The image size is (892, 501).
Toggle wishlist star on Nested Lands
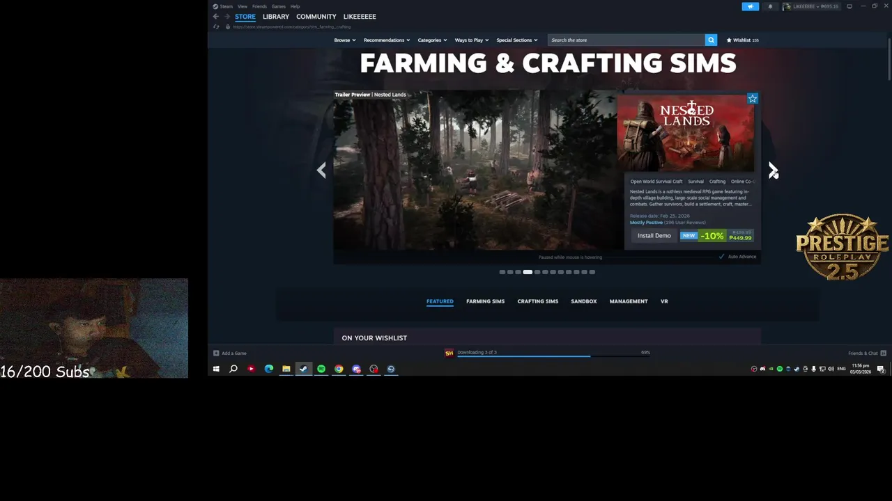752,99
